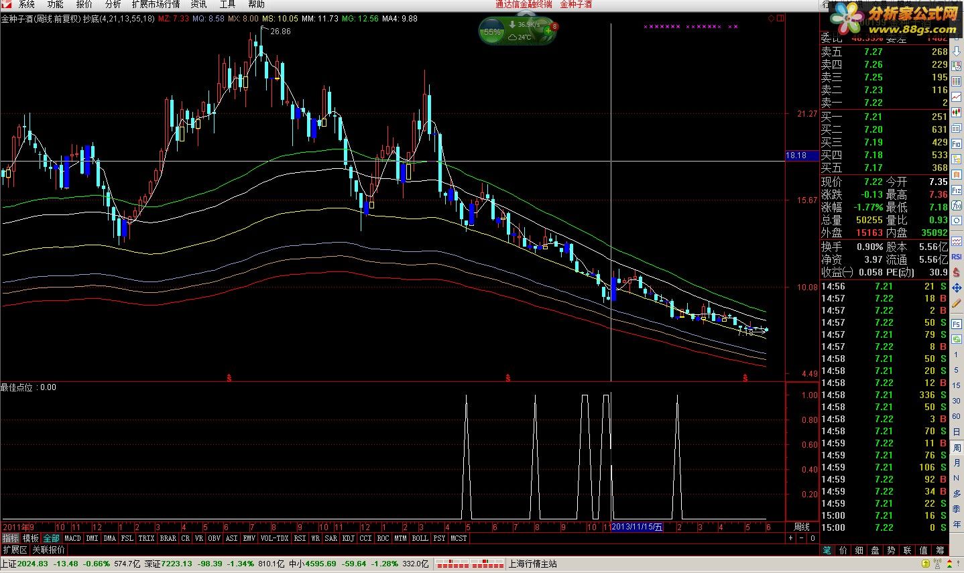This screenshot has width=964, height=573.
Task: Select the 细 tab in quote panel
Action: [859, 550]
